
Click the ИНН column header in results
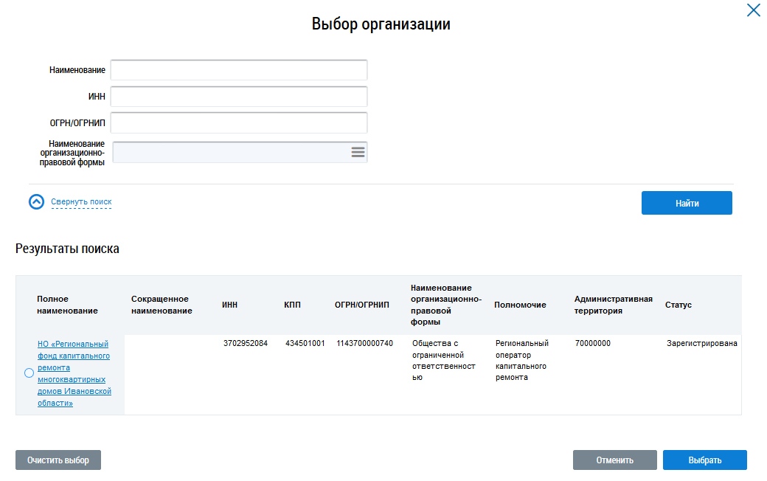229,305
